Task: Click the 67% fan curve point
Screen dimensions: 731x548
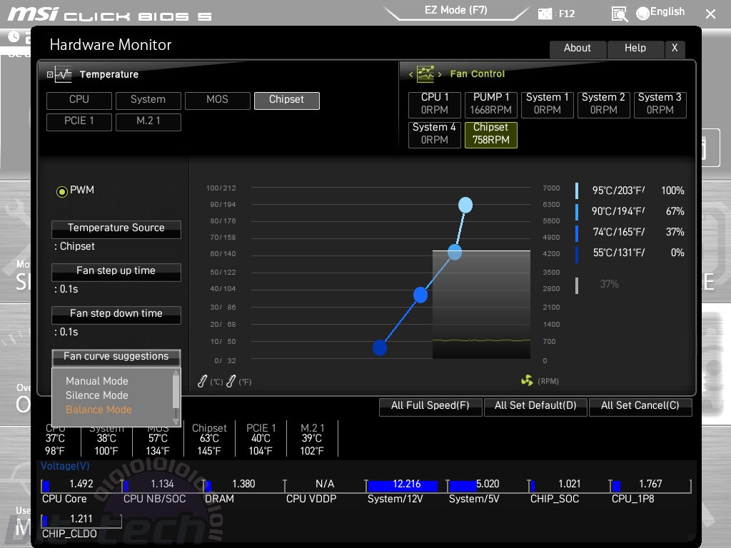Action: (455, 253)
